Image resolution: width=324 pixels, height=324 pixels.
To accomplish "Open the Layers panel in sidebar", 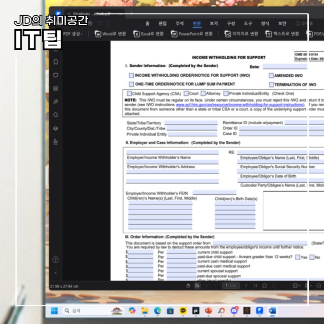I will pyautogui.click(x=55, y=129).
